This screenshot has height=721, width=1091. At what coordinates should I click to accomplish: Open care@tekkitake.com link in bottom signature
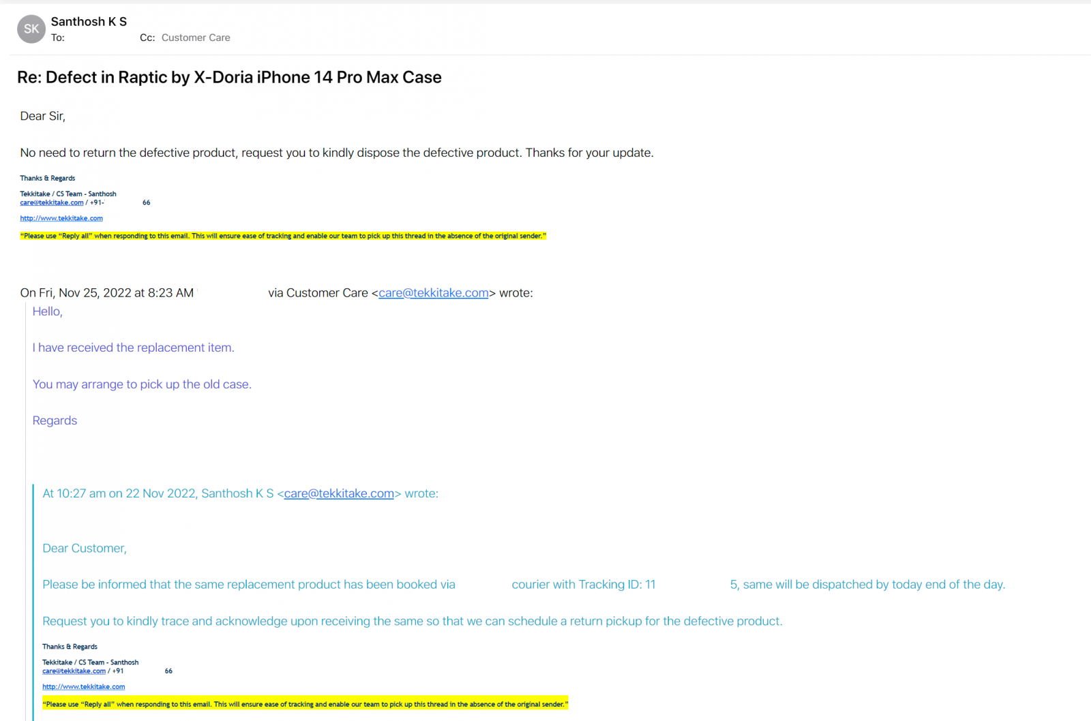(x=74, y=671)
